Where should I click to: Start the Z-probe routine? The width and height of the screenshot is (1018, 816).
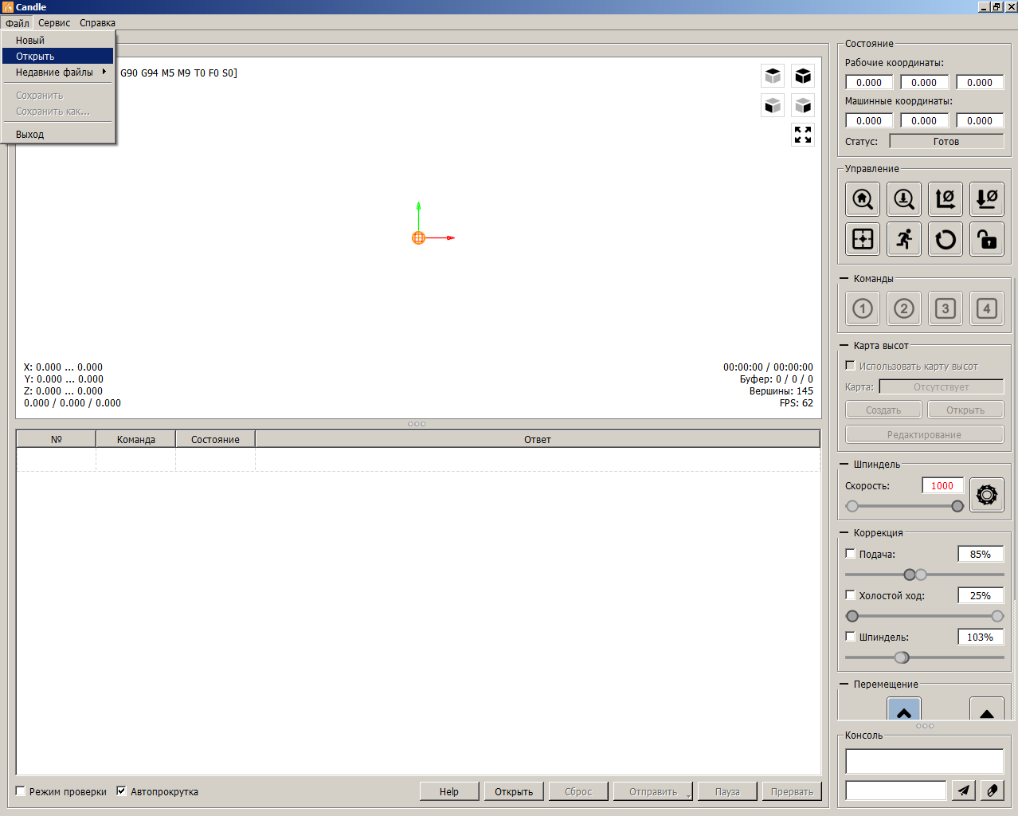tap(904, 199)
